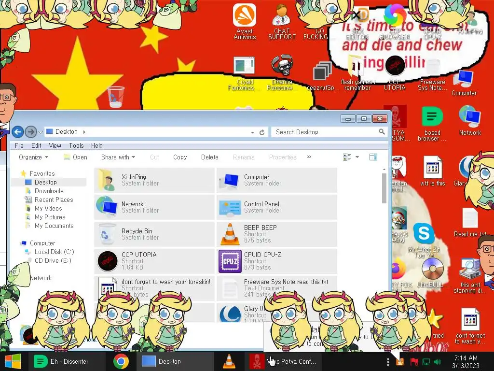Select CPUID CPU-Z shortcut in list
The height and width of the screenshot is (371, 494).
276,261
